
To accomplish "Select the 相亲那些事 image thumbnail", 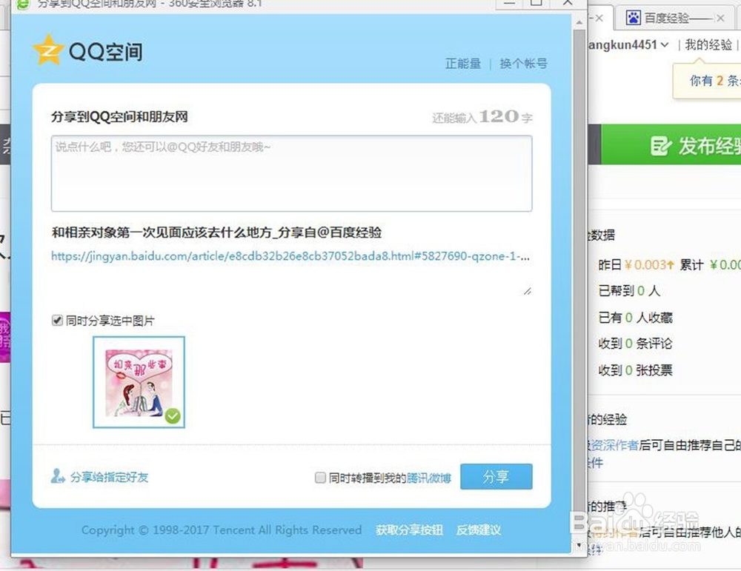I will [139, 382].
